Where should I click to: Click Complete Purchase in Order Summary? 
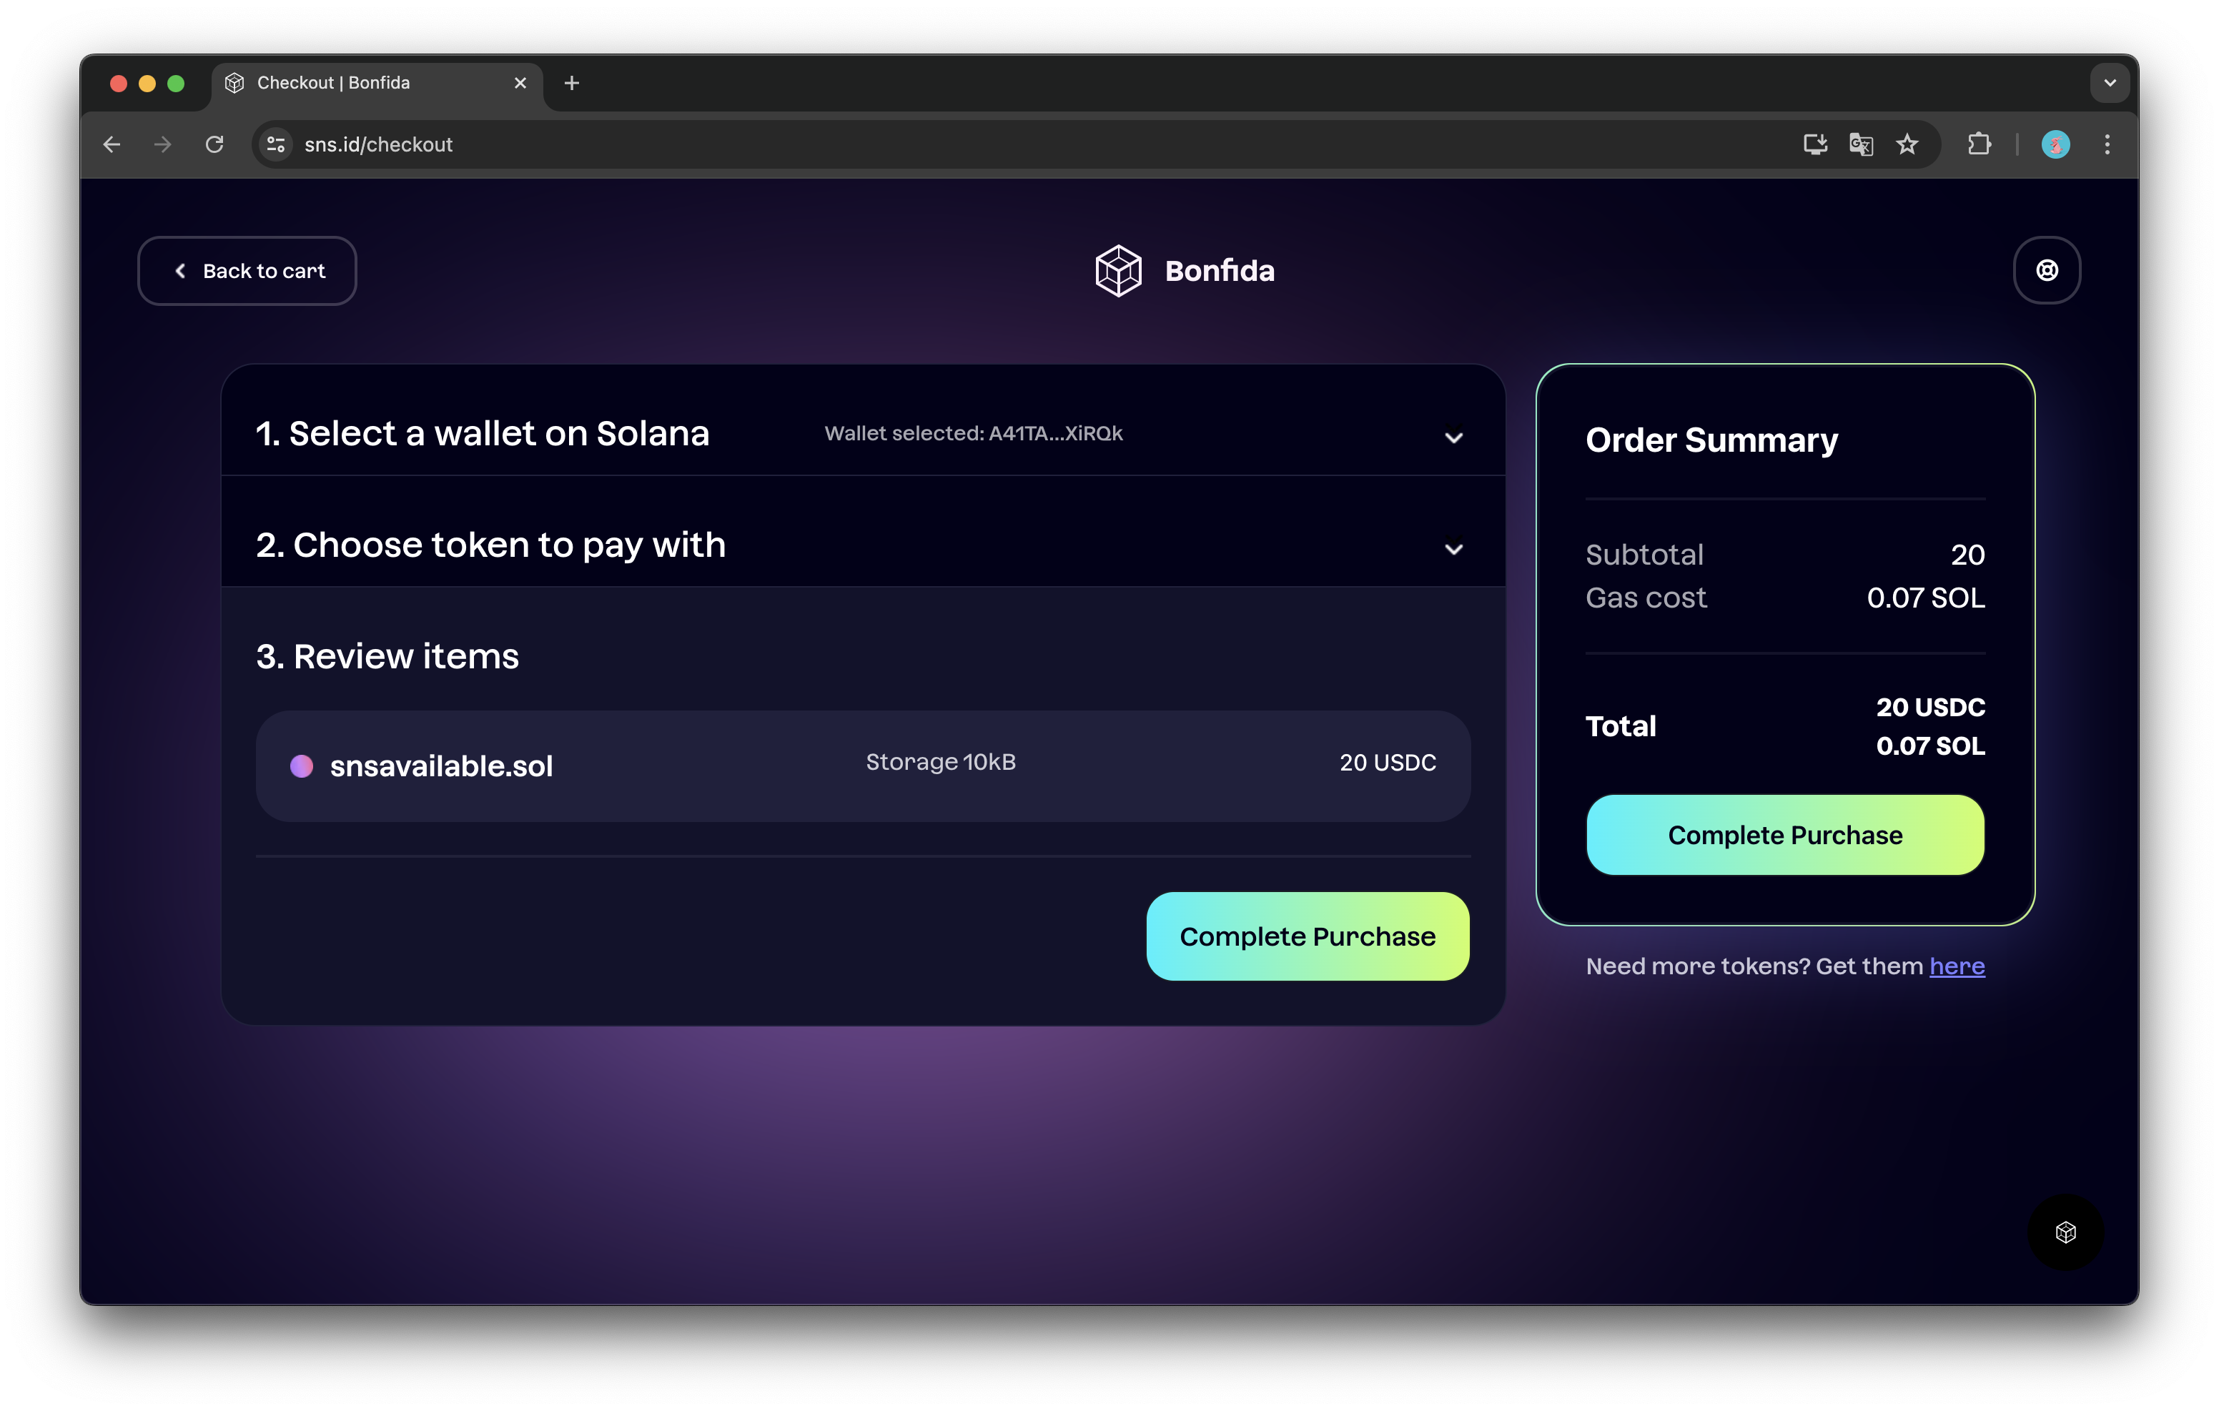click(1785, 835)
